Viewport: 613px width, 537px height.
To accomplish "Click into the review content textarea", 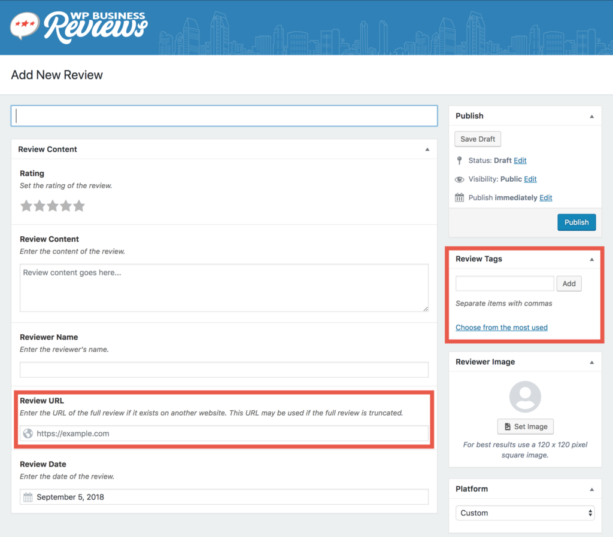I will coord(224,288).
